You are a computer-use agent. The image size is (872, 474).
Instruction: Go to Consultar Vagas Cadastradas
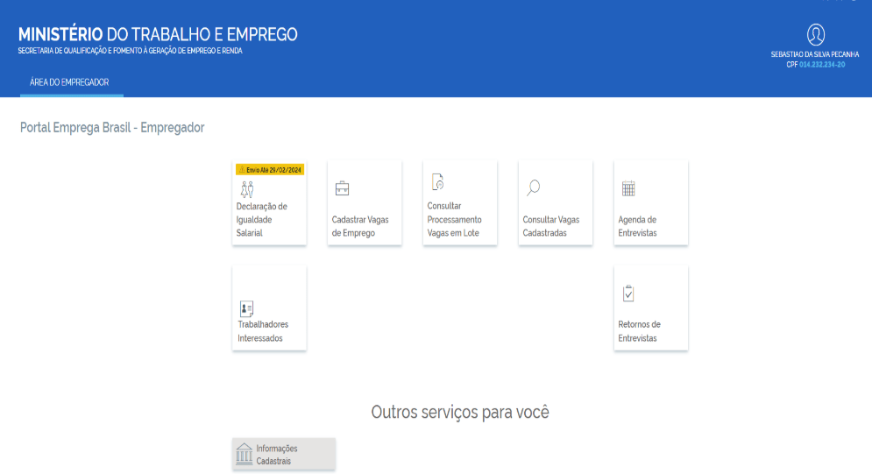[x=556, y=202]
